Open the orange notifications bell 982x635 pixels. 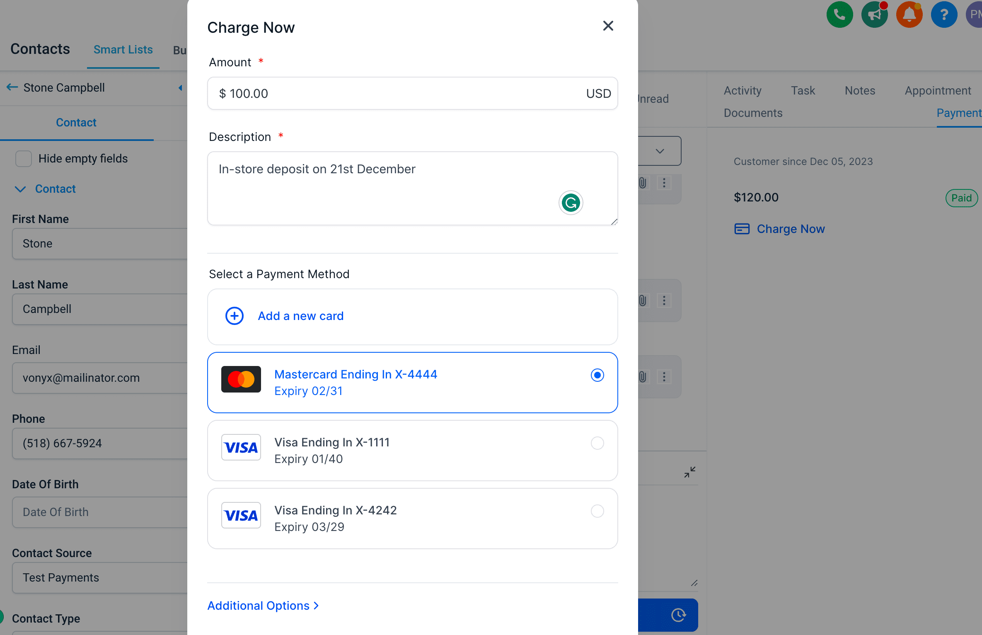coord(909,15)
